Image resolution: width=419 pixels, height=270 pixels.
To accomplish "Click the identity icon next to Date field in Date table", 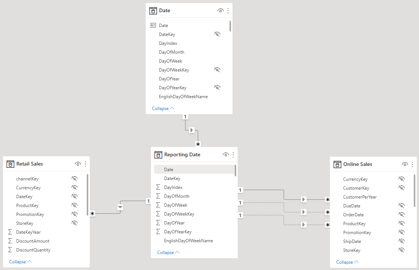I will (x=153, y=25).
